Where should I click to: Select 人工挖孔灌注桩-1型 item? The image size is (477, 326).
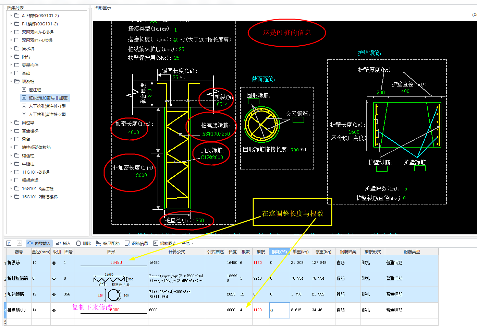[47, 106]
